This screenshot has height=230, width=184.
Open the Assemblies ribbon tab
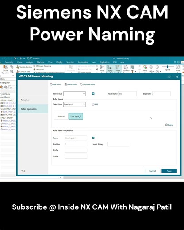tap(83, 62)
